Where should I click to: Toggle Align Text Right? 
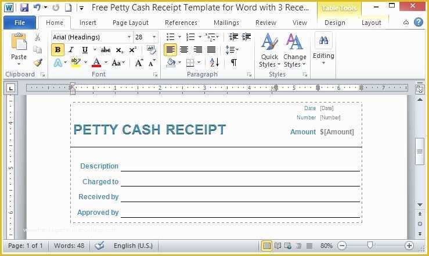197,50
